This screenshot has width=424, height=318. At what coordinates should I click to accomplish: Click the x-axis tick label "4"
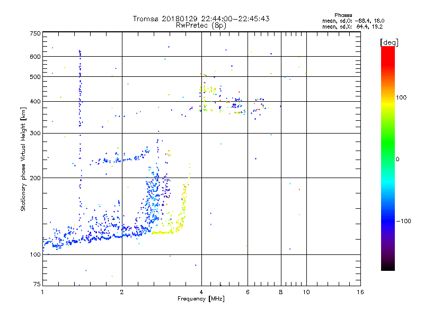click(x=201, y=292)
